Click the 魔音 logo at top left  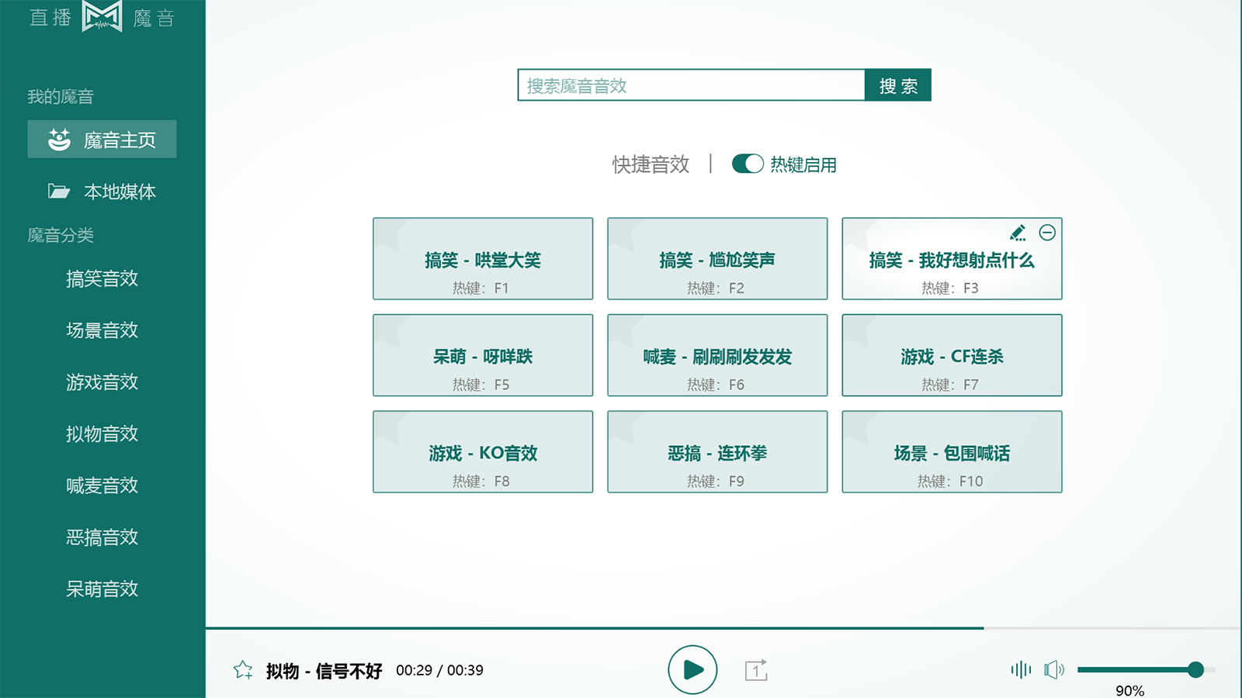(x=101, y=17)
